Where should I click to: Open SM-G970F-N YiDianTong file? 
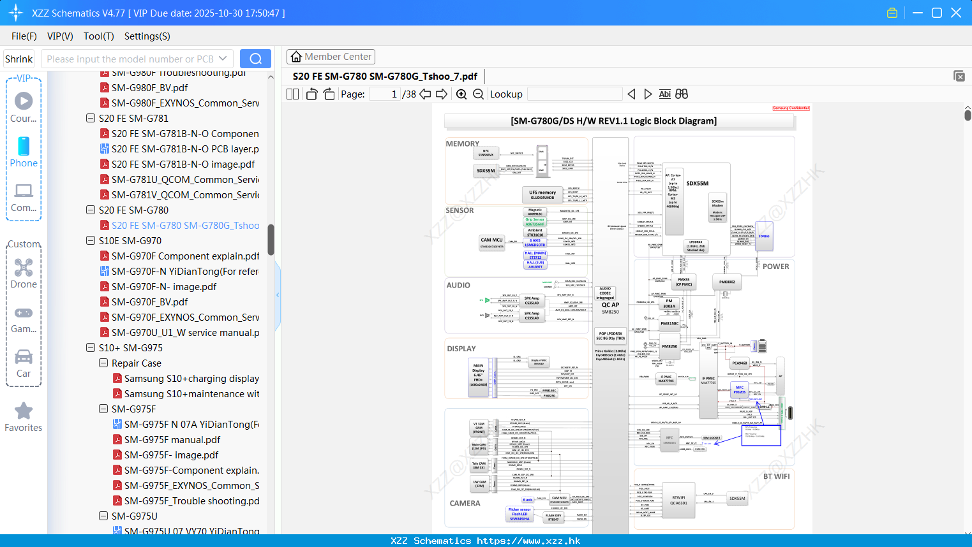[x=179, y=272]
